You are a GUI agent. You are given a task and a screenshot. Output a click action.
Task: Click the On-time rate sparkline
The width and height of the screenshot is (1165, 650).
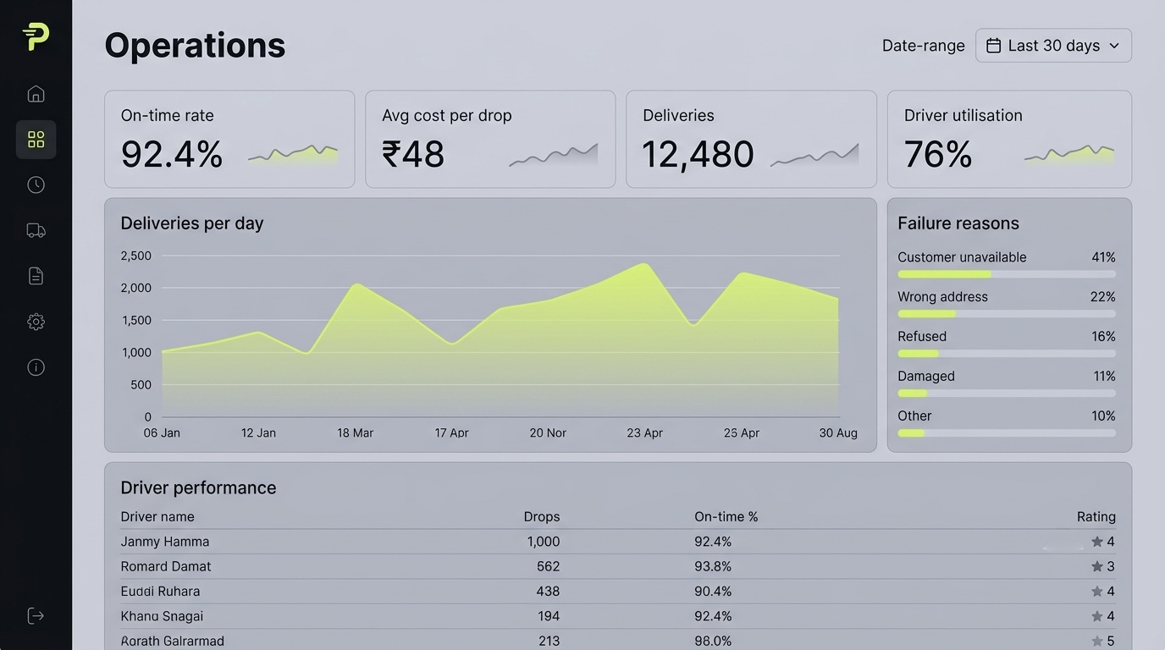[x=293, y=154]
